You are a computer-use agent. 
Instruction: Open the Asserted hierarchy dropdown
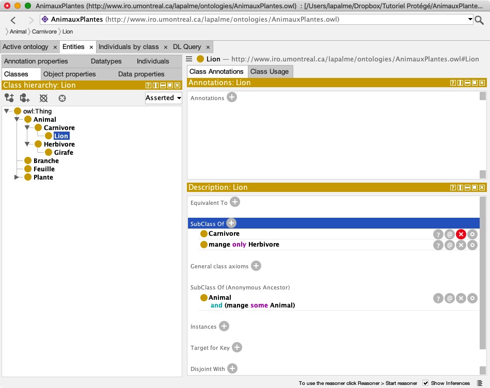click(163, 98)
